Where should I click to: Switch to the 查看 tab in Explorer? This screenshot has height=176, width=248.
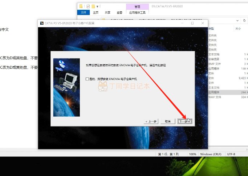pyautogui.click(x=119, y=12)
